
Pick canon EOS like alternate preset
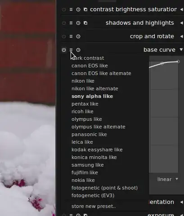pyautogui.click(x=101, y=73)
